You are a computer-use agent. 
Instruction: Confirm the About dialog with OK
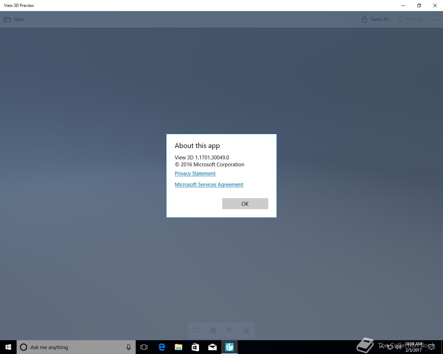(245, 204)
